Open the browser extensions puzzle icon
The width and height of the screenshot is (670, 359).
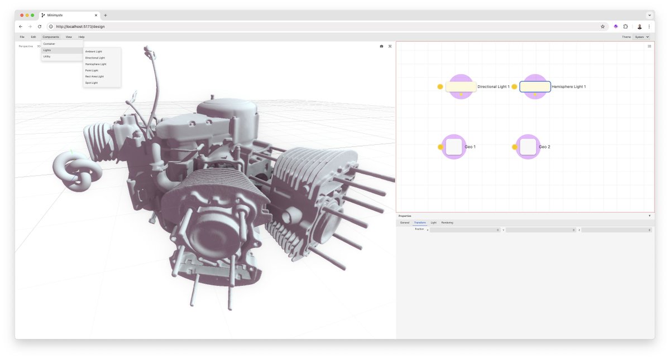pos(625,26)
